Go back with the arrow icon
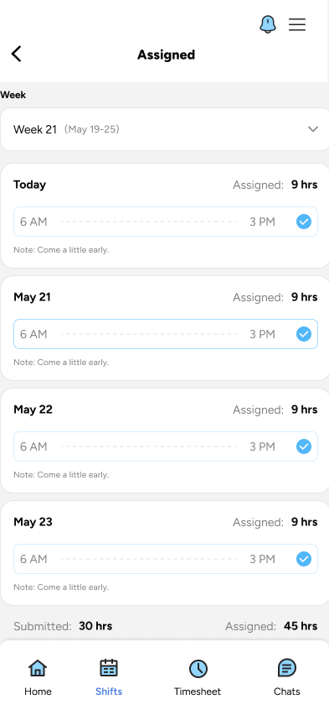 coord(17,54)
